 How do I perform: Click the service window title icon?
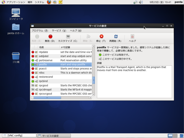(x=33, y=26)
